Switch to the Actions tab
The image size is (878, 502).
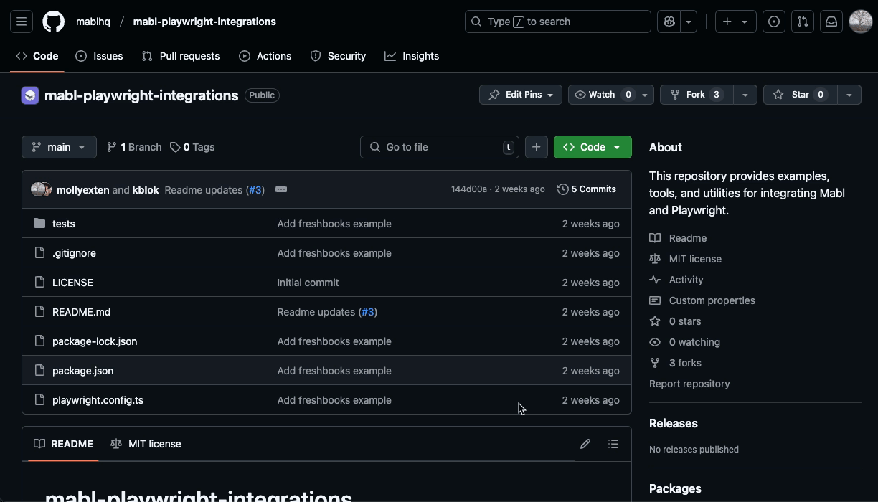click(x=265, y=56)
